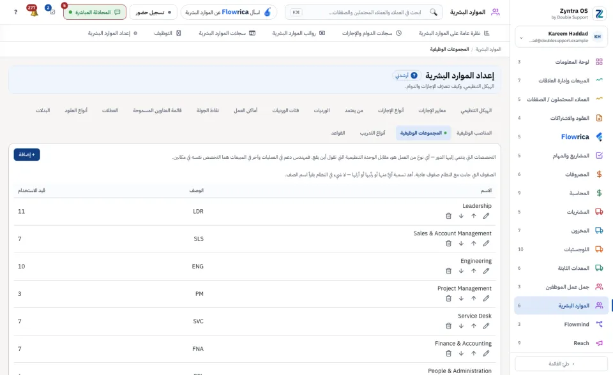Open Flowrica in the sidebar
Viewport: 613px width, 375px height.
(561, 136)
